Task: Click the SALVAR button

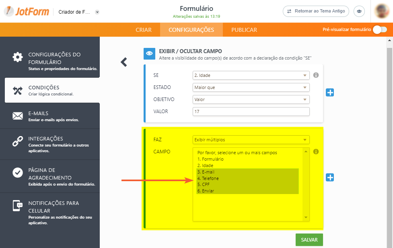Action: click(x=309, y=240)
